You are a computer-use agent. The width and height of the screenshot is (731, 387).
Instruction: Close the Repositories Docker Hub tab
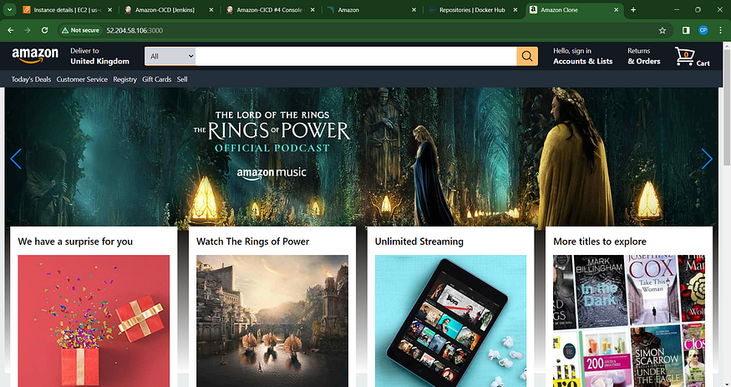(x=515, y=10)
